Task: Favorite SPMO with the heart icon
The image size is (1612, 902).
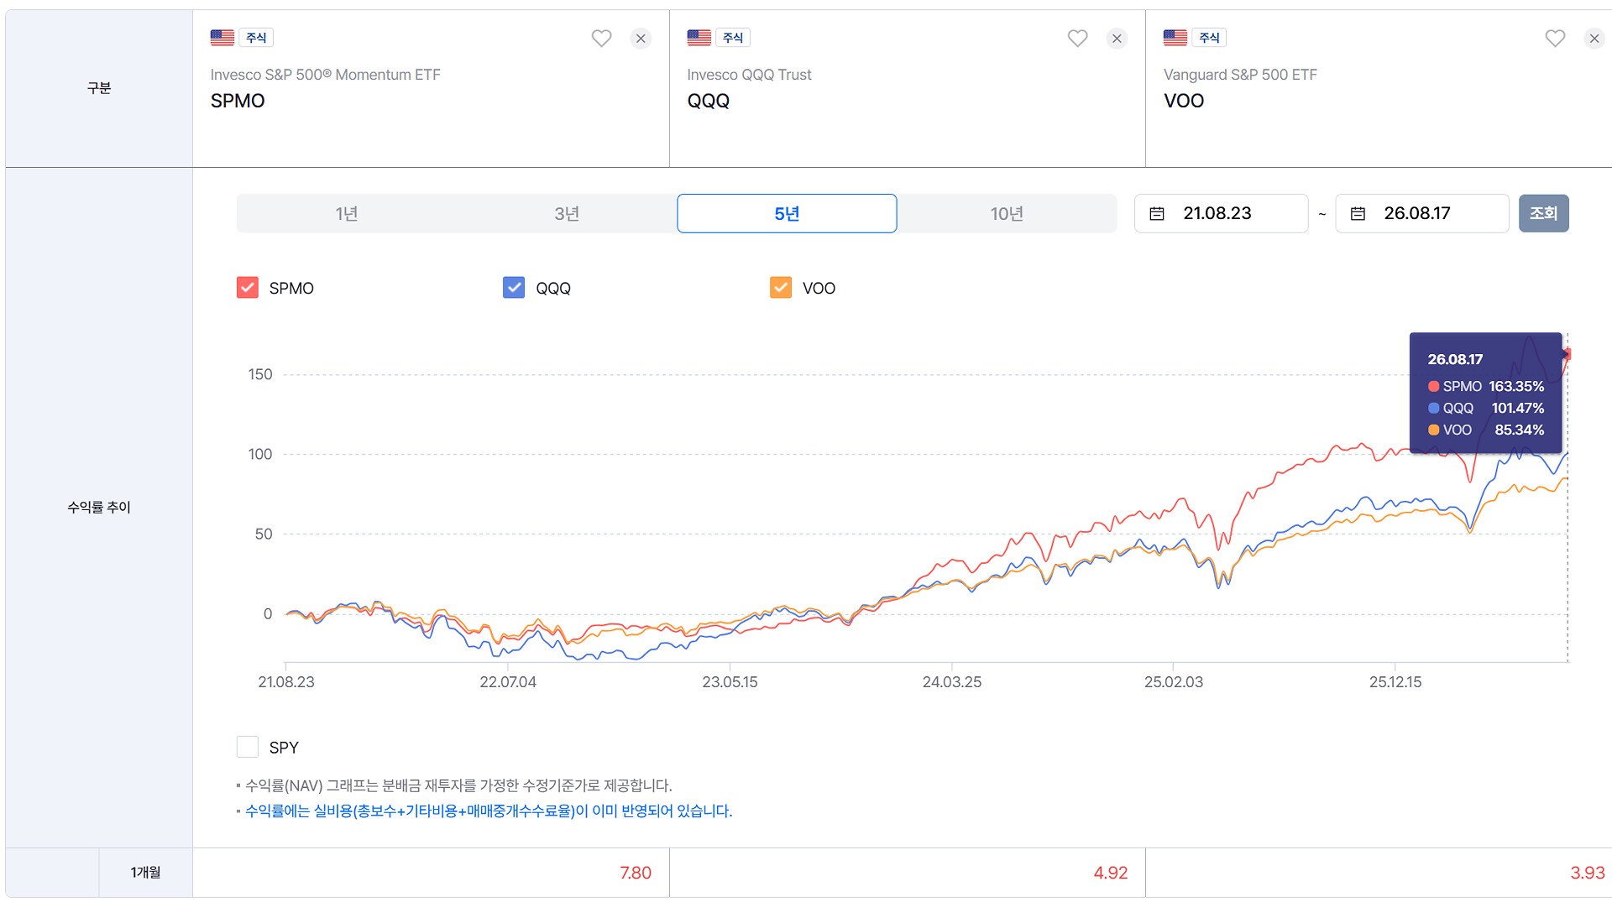Action: coord(601,39)
